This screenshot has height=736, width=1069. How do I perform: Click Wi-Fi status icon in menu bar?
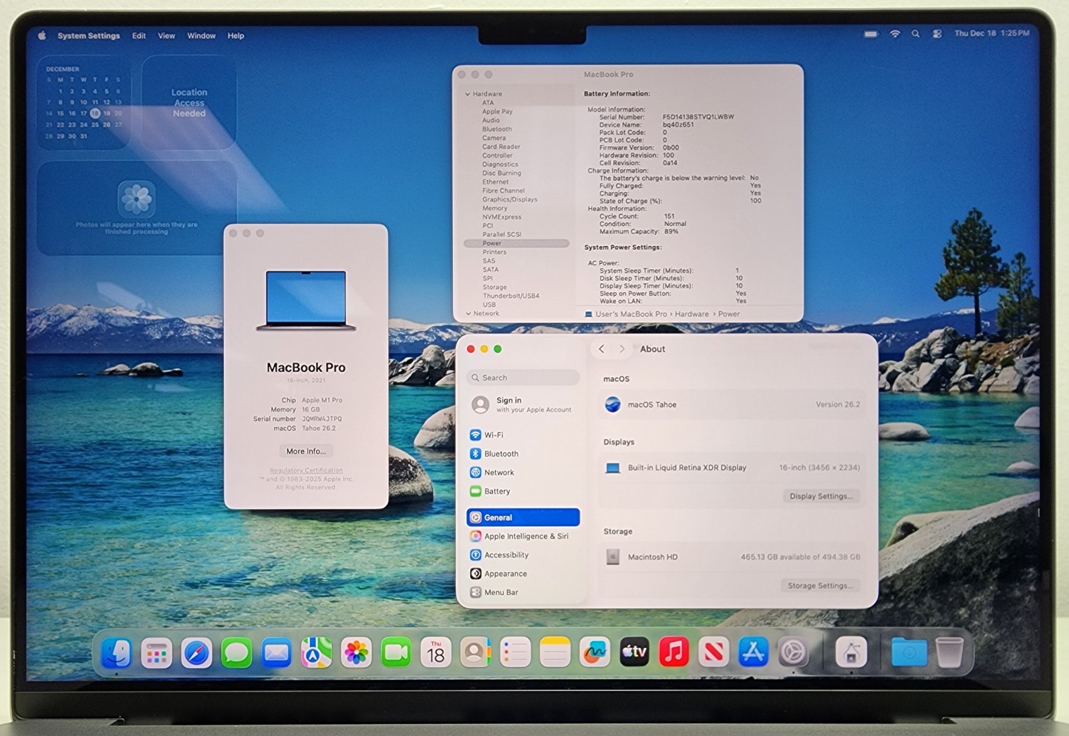pos(895,33)
